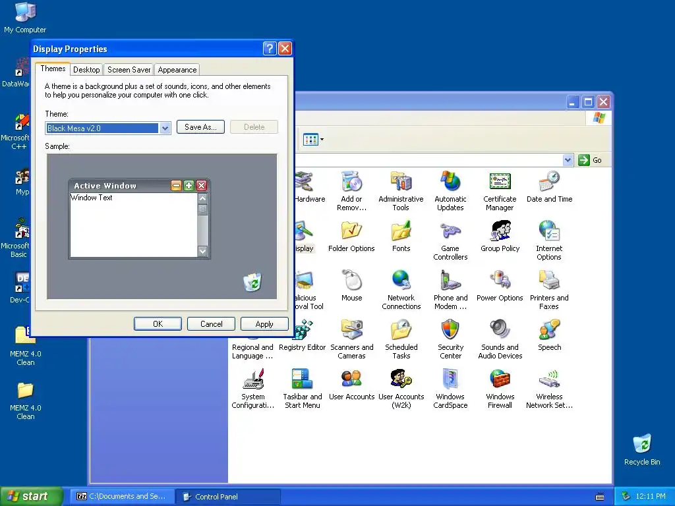Click Apply in Display Properties
The image size is (675, 506).
point(264,324)
